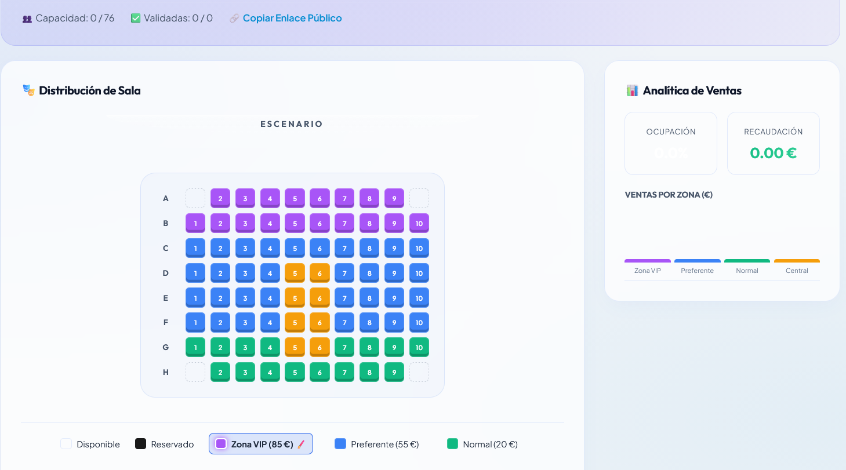Click the "Reservado" legend text
The width and height of the screenshot is (846, 470).
click(x=172, y=445)
